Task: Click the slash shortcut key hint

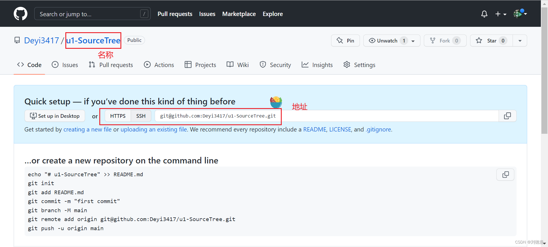Action: pyautogui.click(x=144, y=14)
